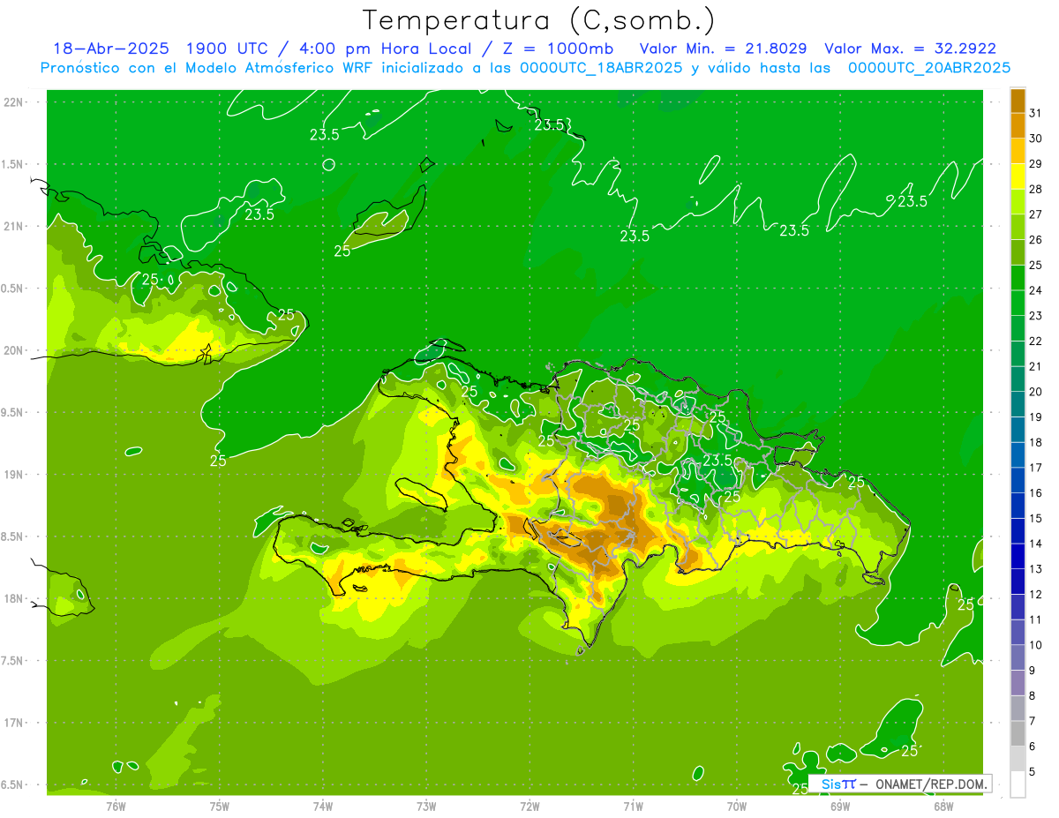Pick the legend color band between 25 and 26

pyautogui.click(x=1018, y=252)
